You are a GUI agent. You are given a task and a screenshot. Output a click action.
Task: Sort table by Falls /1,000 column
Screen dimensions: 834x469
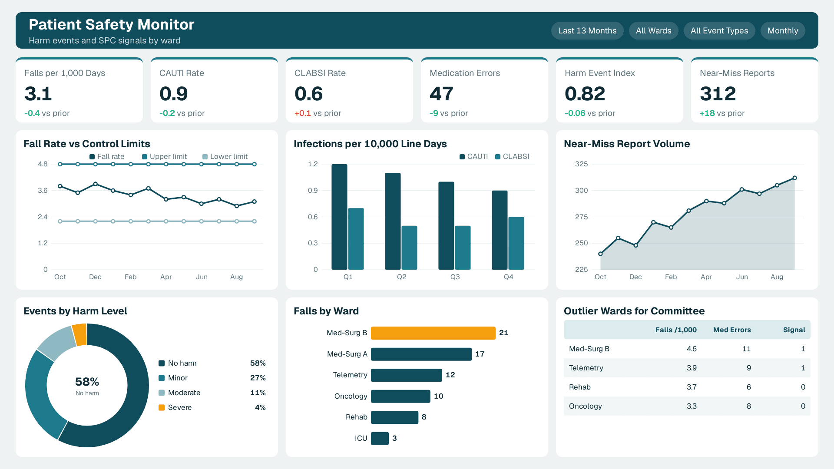point(675,330)
